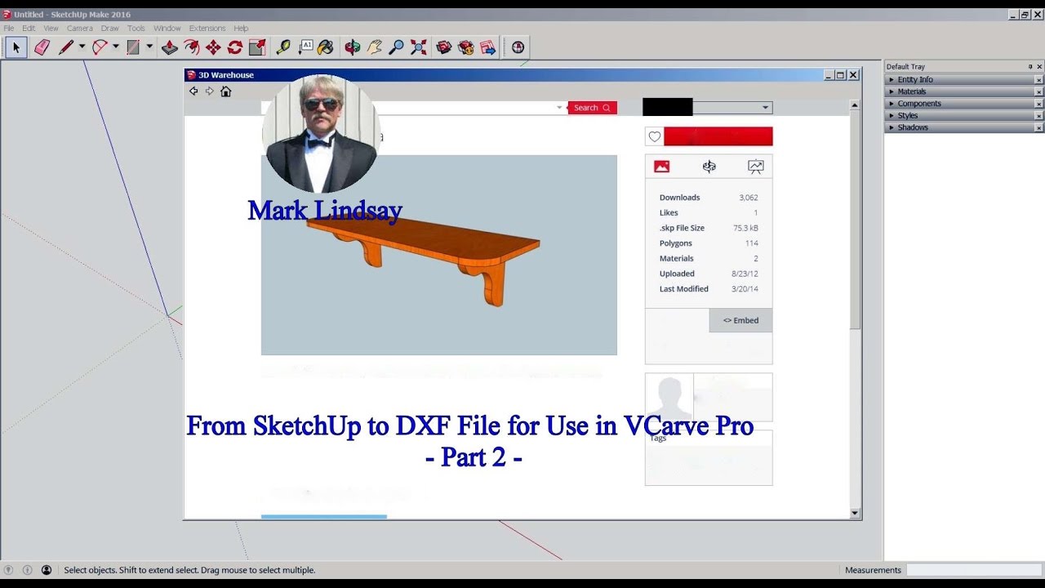Pick the Eraser tool
This screenshot has height=588, width=1045.
42,47
